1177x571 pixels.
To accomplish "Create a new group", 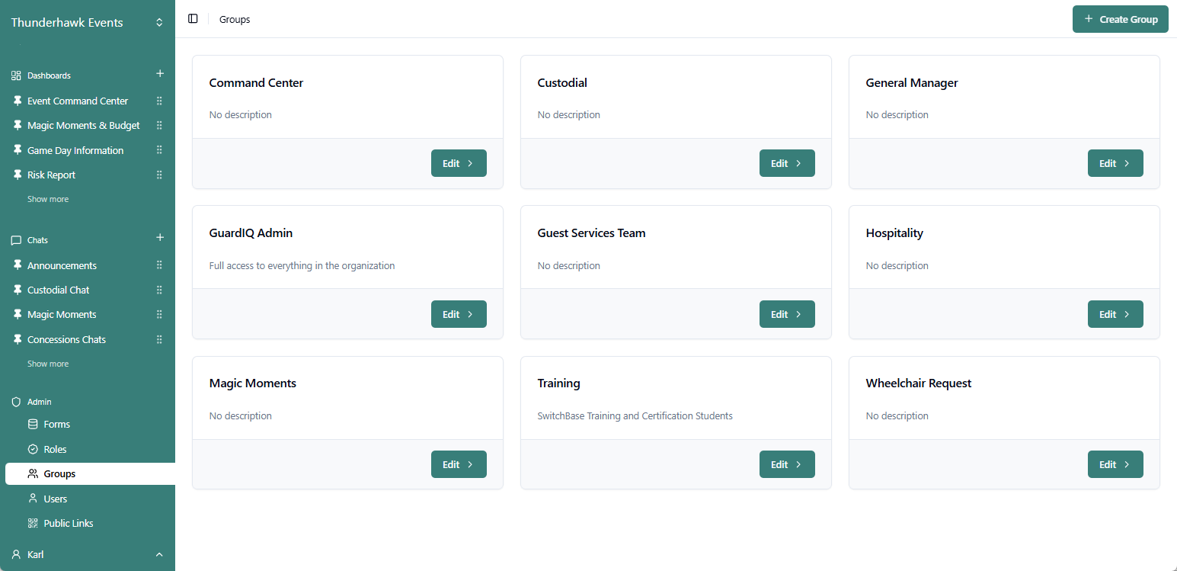I will pos(1120,18).
